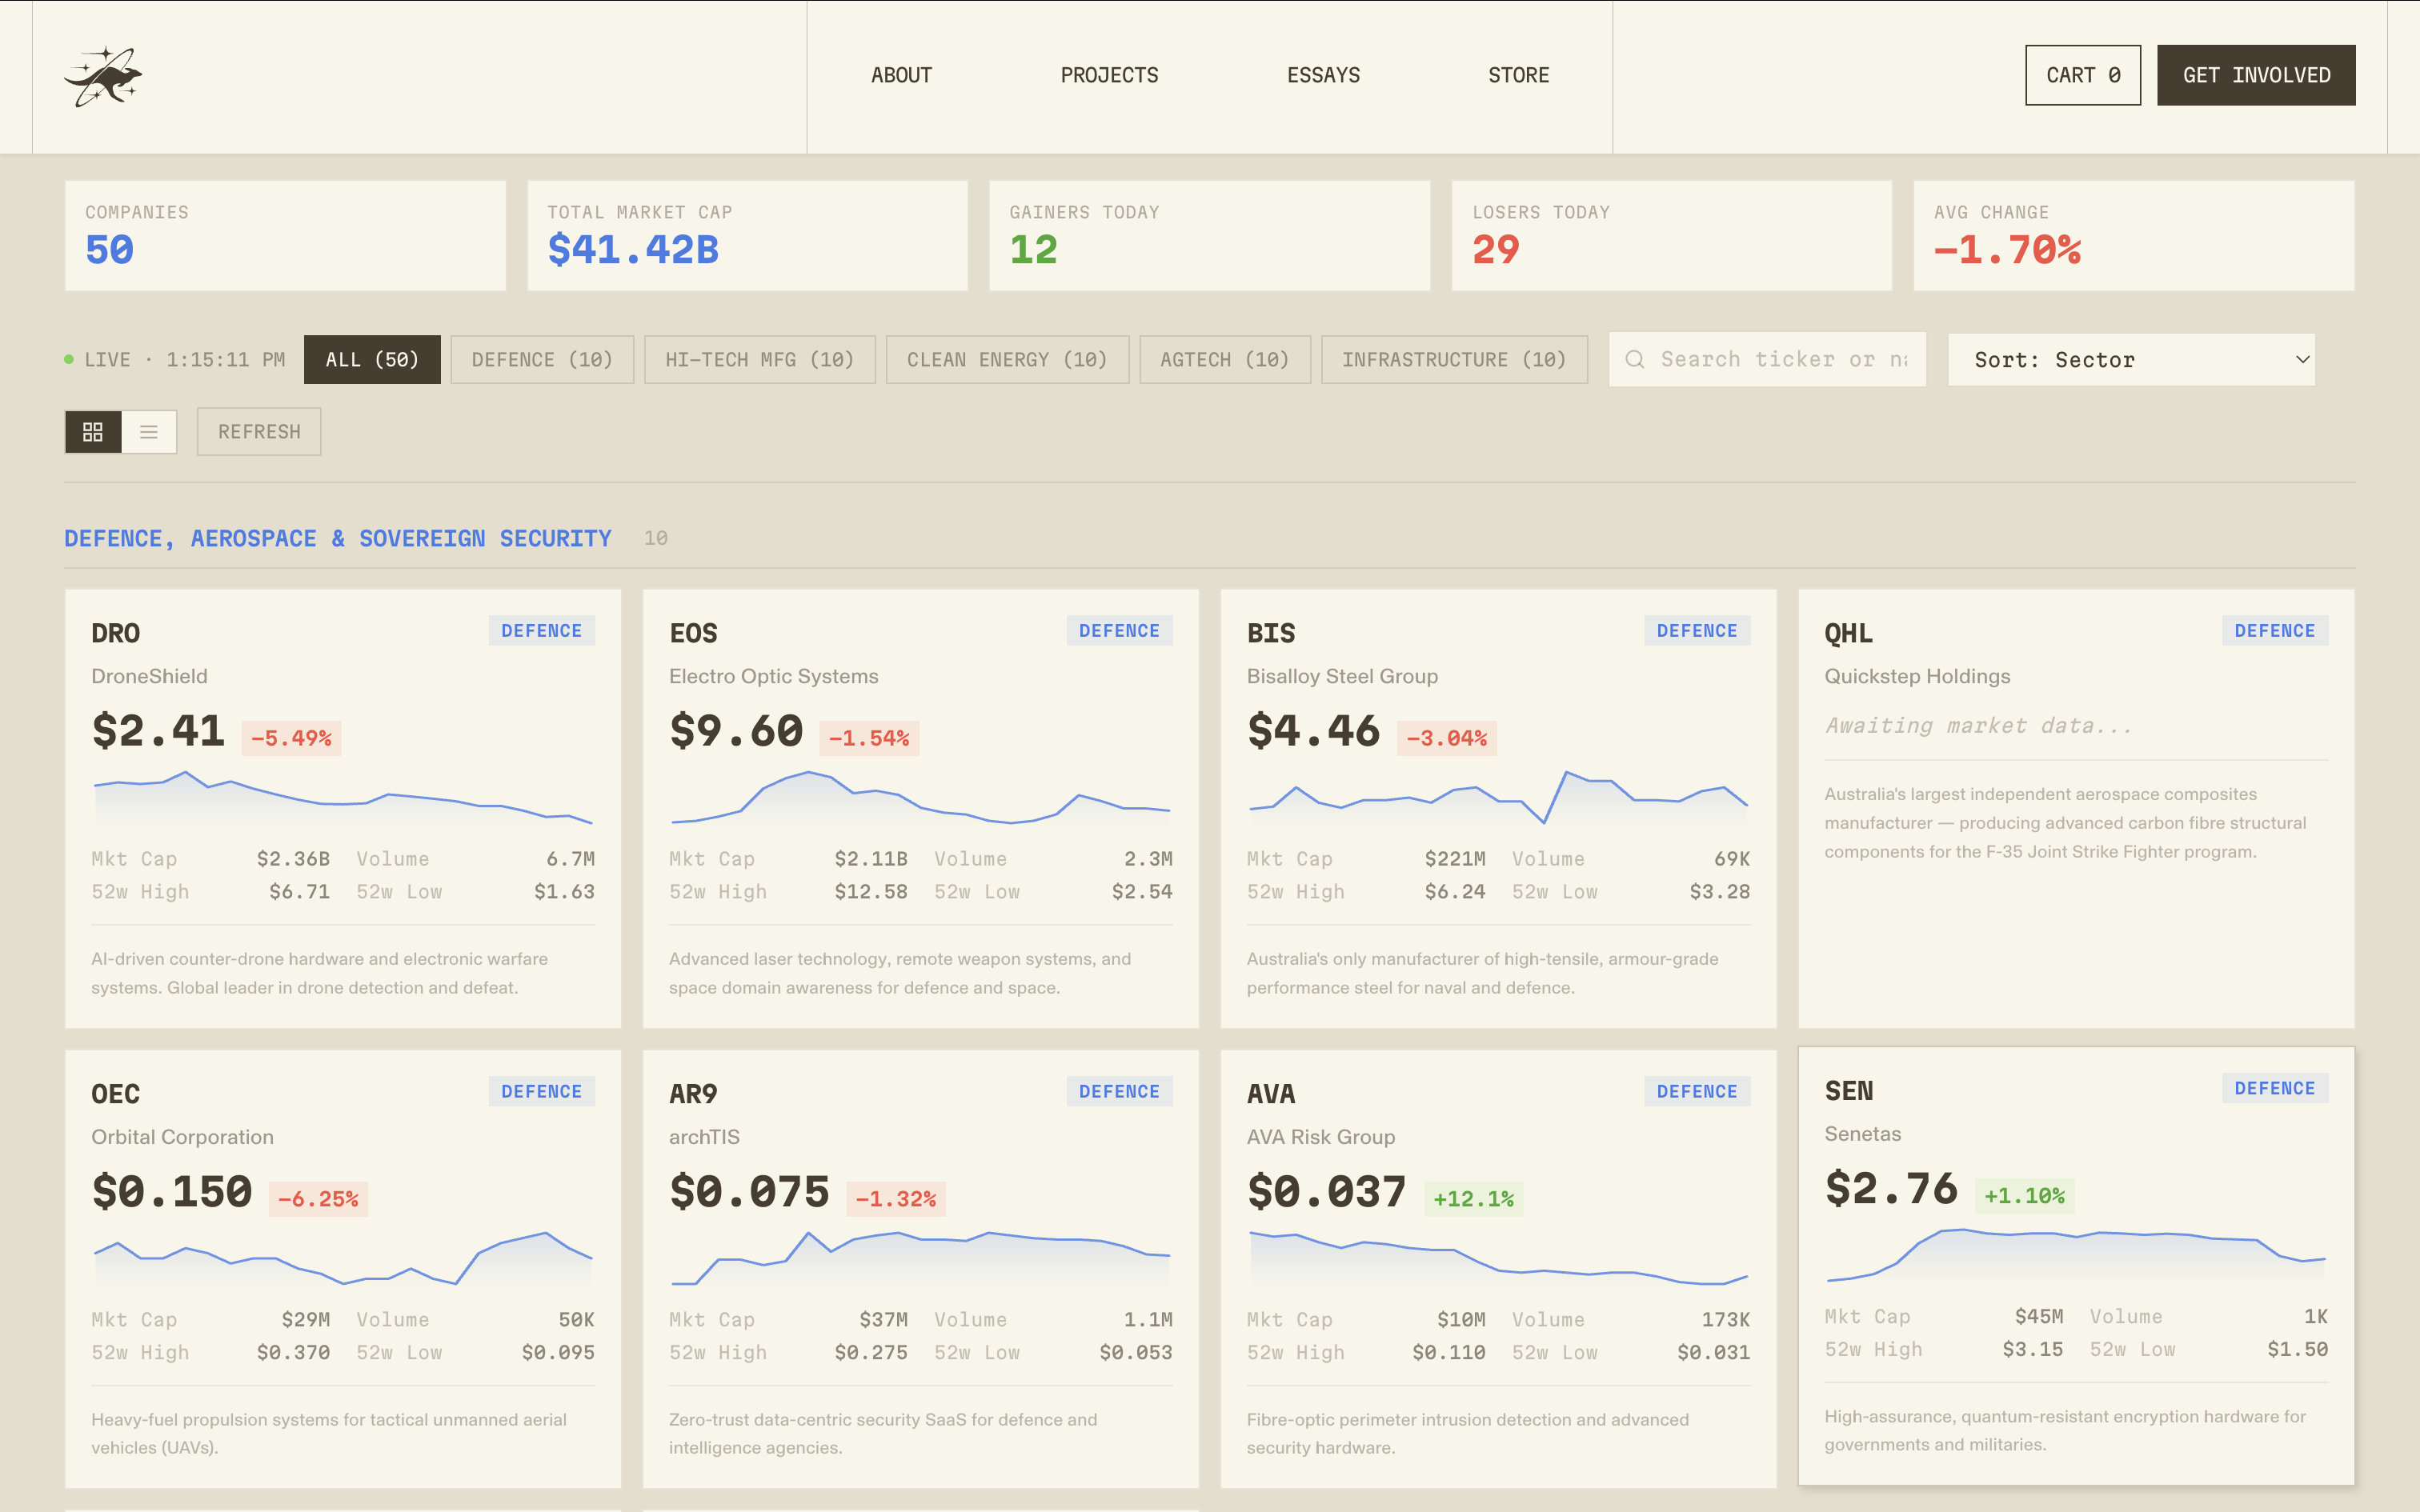Click the AR9 -1.32% change badge
This screenshot has height=1512, width=2420.
[x=896, y=1199]
